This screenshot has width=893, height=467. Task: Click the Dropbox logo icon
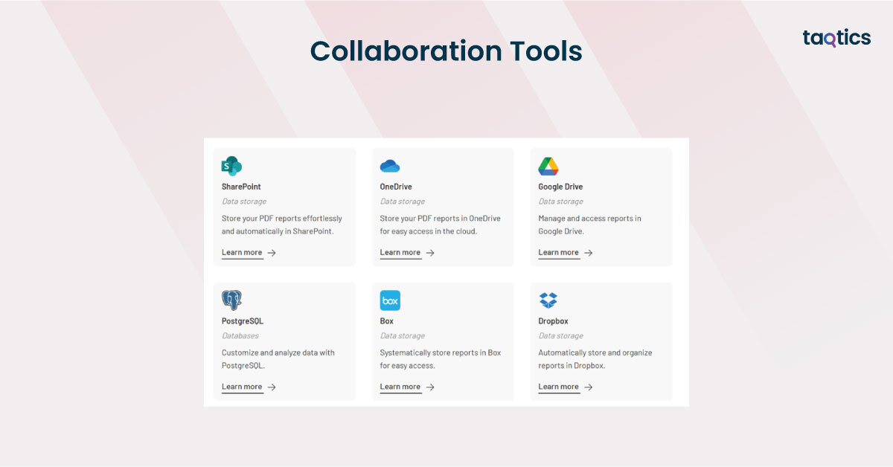tap(548, 300)
